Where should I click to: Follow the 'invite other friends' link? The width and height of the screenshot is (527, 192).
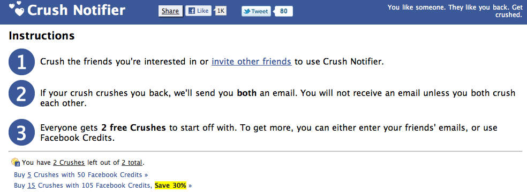[x=251, y=61]
